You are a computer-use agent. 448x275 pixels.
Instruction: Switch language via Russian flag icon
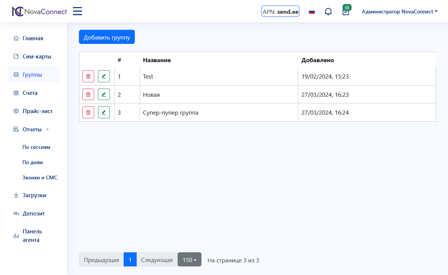pyautogui.click(x=312, y=12)
